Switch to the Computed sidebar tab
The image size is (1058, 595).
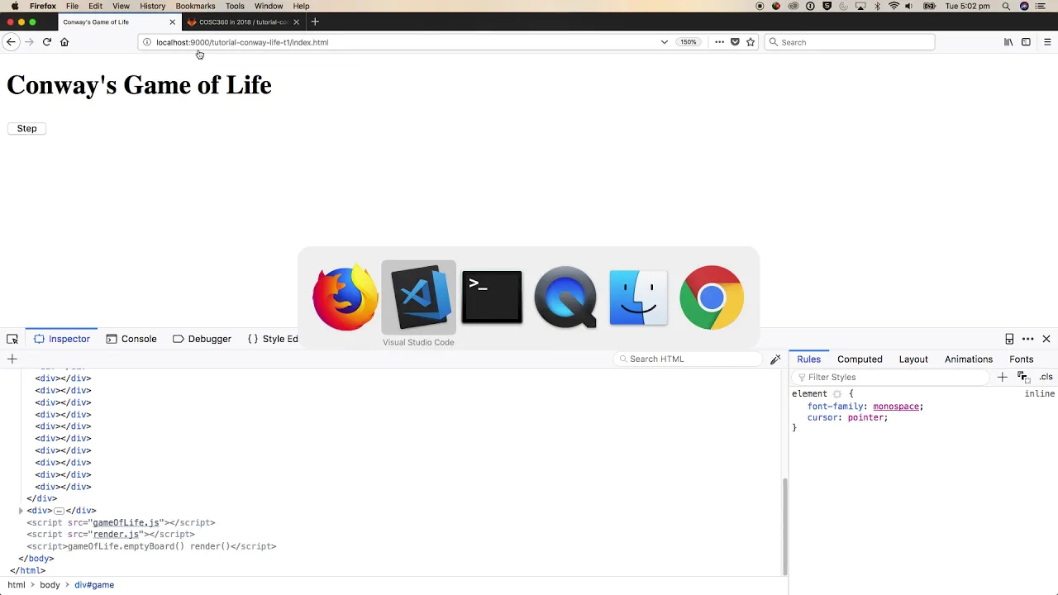(x=860, y=359)
